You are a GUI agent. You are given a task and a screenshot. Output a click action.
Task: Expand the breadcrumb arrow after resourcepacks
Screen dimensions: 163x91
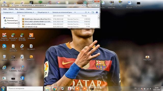pos(45,6)
